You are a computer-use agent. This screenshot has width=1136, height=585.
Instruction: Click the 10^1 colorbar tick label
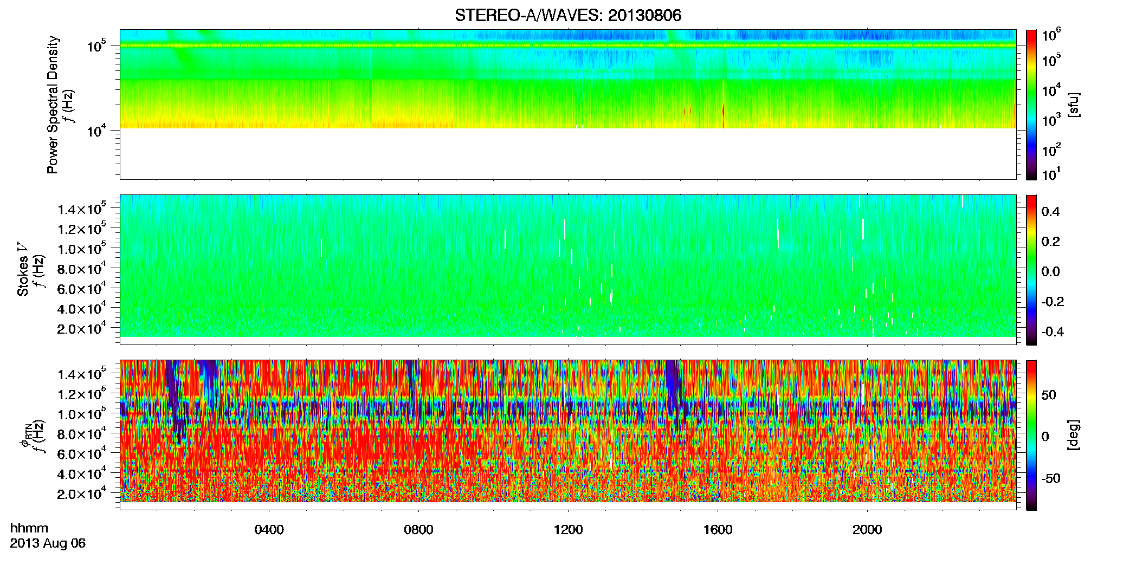pos(1051,174)
